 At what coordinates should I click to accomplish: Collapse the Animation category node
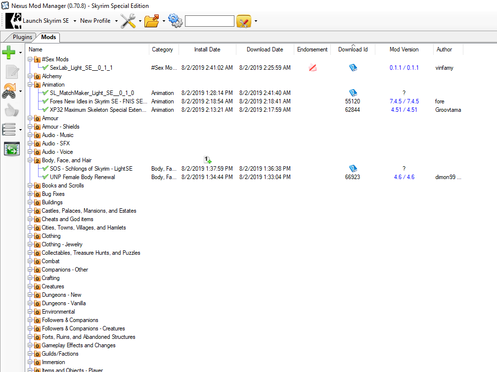click(x=30, y=85)
